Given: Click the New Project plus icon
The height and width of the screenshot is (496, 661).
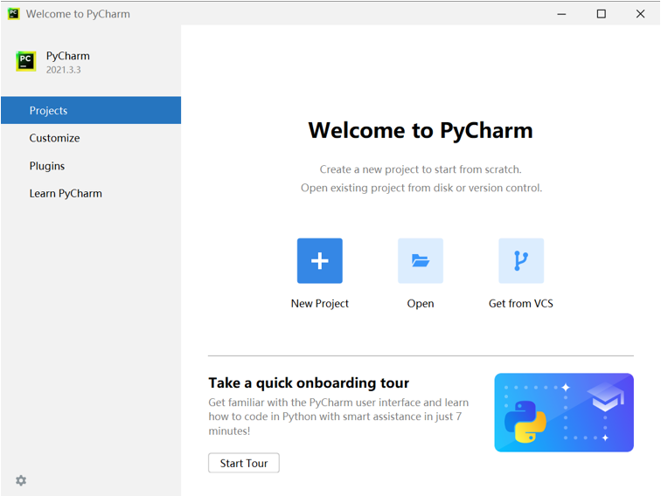Looking at the screenshot, I should (x=319, y=260).
